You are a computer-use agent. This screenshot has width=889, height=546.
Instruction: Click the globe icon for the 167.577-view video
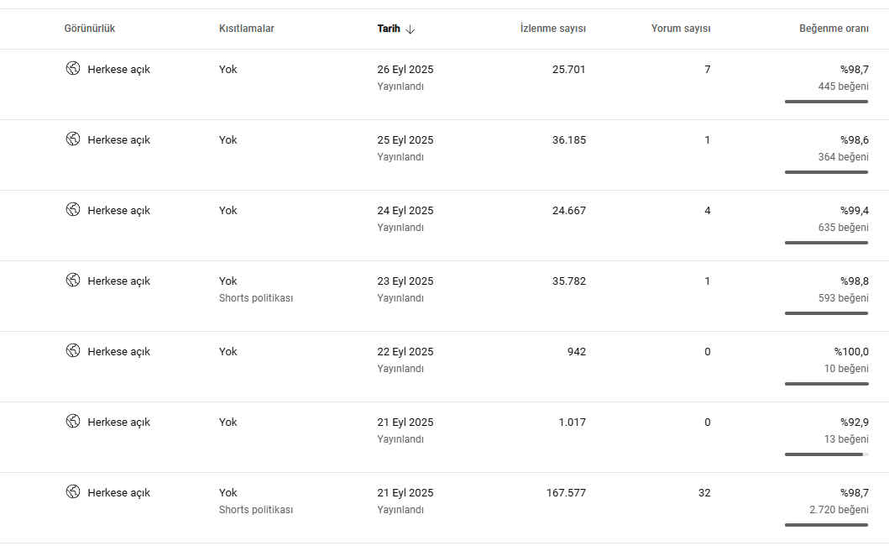coord(73,492)
